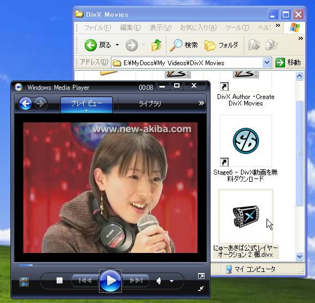315x303 pixels.
Task: Click the video filmstrip icon in Media Player
Action: coord(24,282)
